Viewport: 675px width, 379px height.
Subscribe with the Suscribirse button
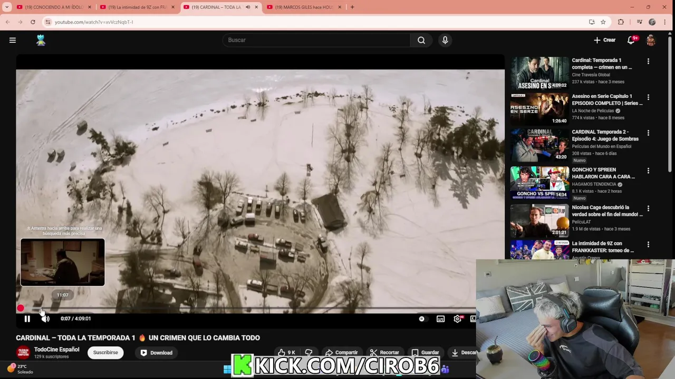tap(105, 353)
